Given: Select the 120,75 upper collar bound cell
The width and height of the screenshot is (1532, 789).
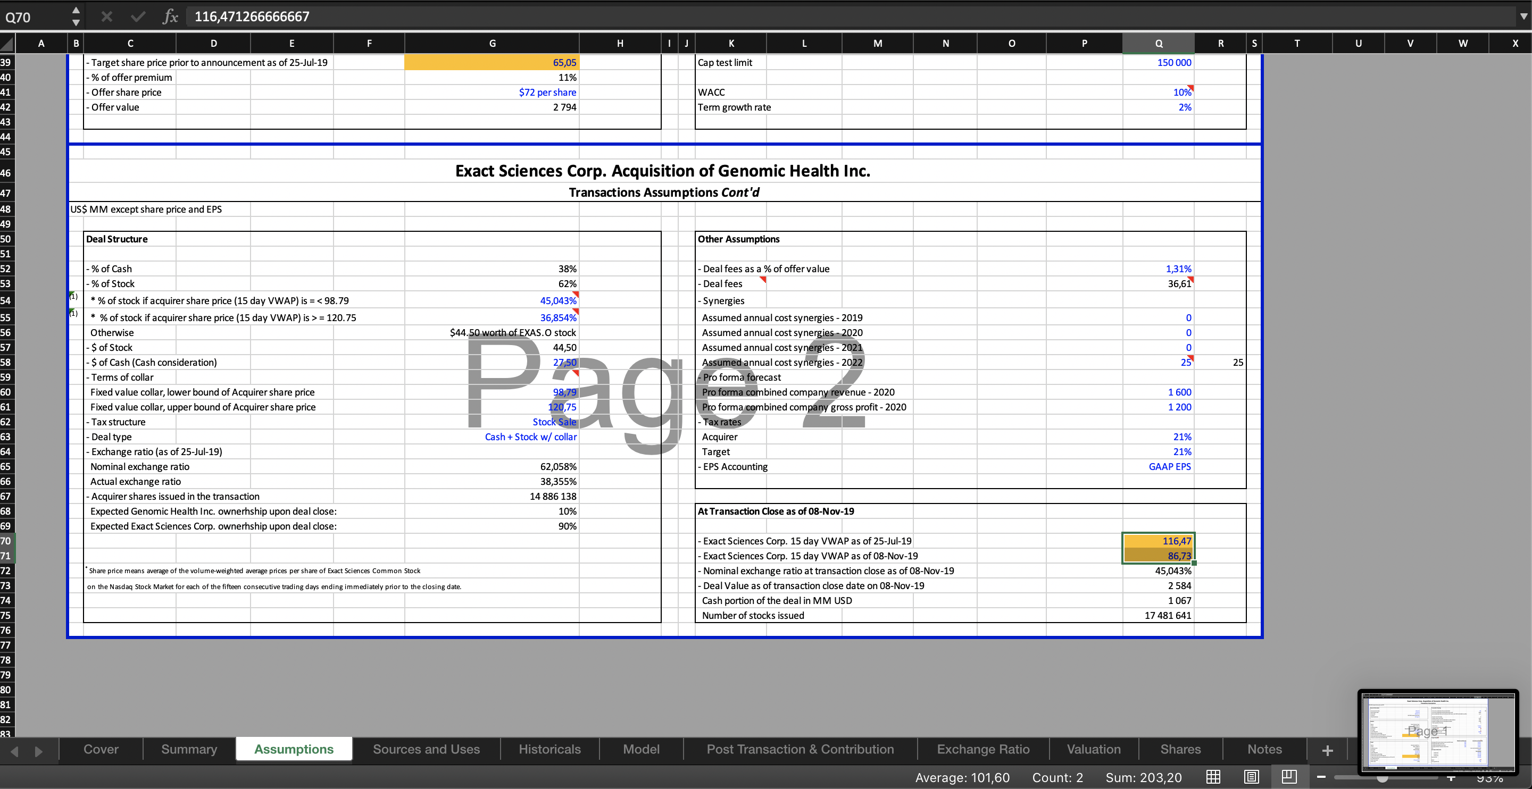Looking at the screenshot, I should [x=492, y=407].
